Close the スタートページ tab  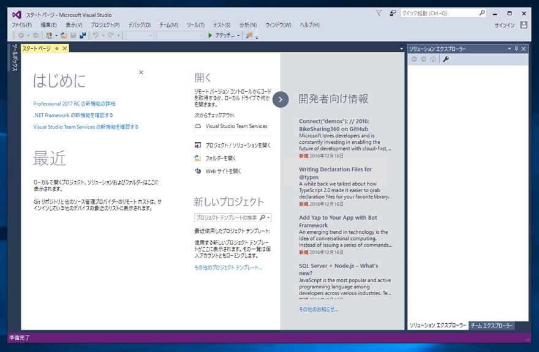(64, 48)
